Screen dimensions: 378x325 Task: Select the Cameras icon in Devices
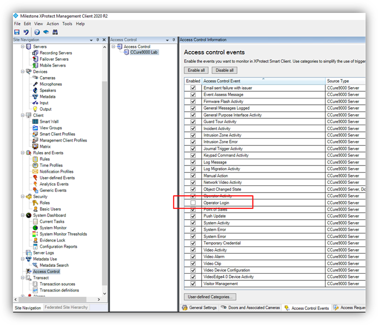[35, 78]
